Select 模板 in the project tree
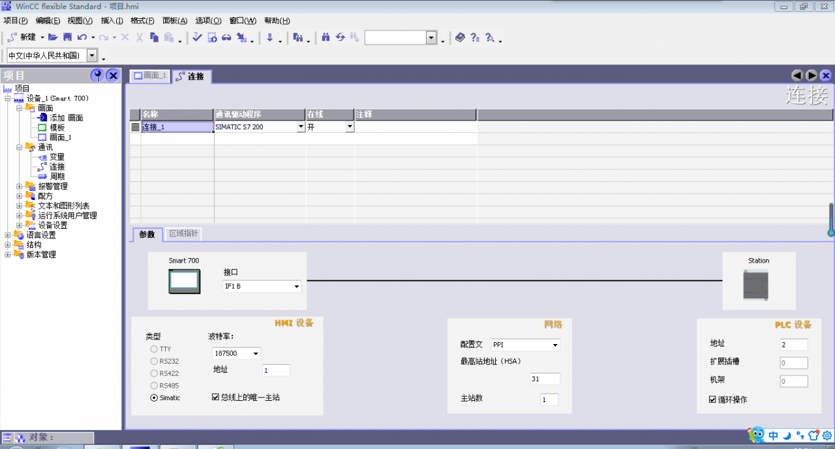The height and width of the screenshot is (449, 835). (x=57, y=128)
